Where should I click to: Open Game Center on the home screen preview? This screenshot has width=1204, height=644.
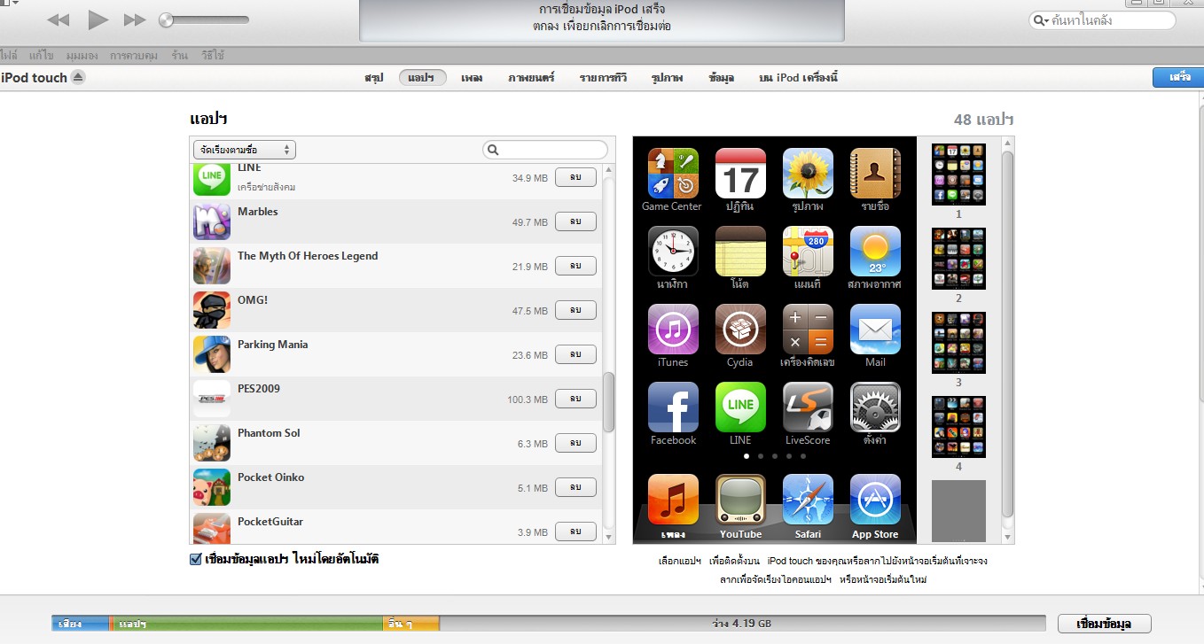[673, 173]
